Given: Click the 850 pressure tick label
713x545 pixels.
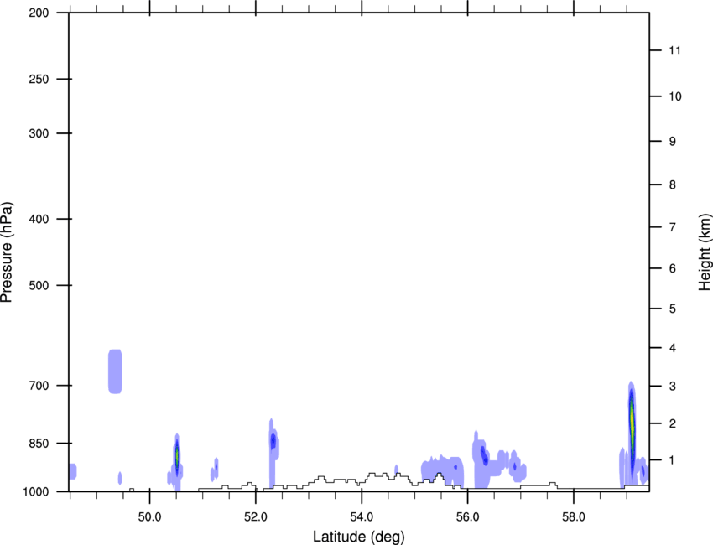Looking at the screenshot, I should click(x=39, y=444).
